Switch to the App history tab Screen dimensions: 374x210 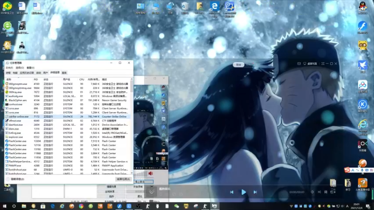(27, 73)
